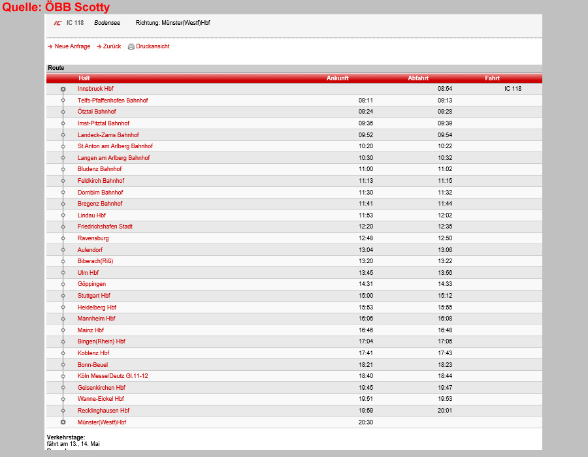Click the 08:54 departure time for Innsbruck
Viewport: 588px width, 457px height.
click(x=445, y=89)
